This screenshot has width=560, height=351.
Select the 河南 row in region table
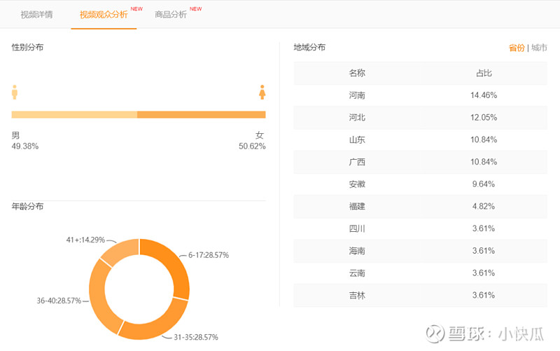point(420,95)
